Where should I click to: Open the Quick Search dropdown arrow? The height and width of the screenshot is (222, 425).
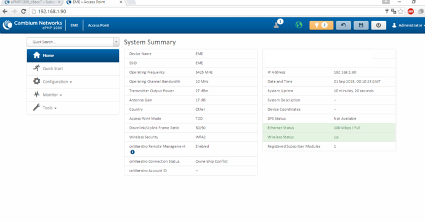(116, 42)
